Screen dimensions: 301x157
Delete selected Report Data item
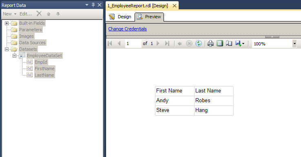click(x=39, y=13)
